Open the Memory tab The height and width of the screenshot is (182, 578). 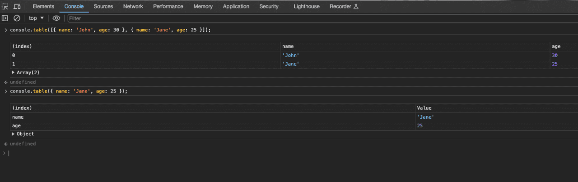point(203,6)
